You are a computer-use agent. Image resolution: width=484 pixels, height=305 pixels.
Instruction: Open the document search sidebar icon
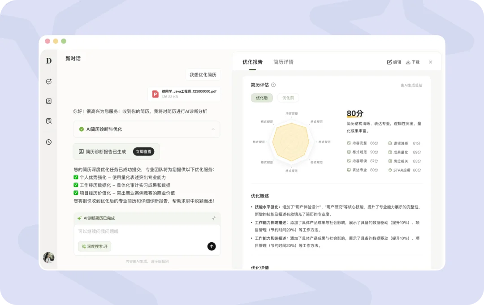click(x=48, y=121)
